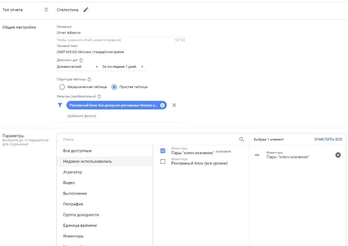This screenshot has height=246, width=348.
Task: Click the drag handle of the selected parameter
Action: coord(257,155)
